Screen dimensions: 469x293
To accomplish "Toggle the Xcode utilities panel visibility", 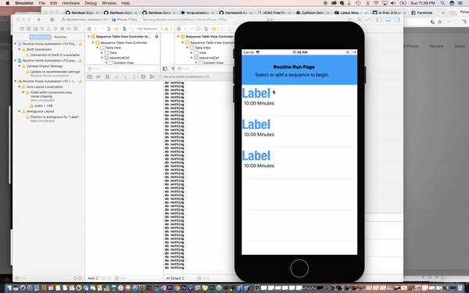I will point(397,20).
